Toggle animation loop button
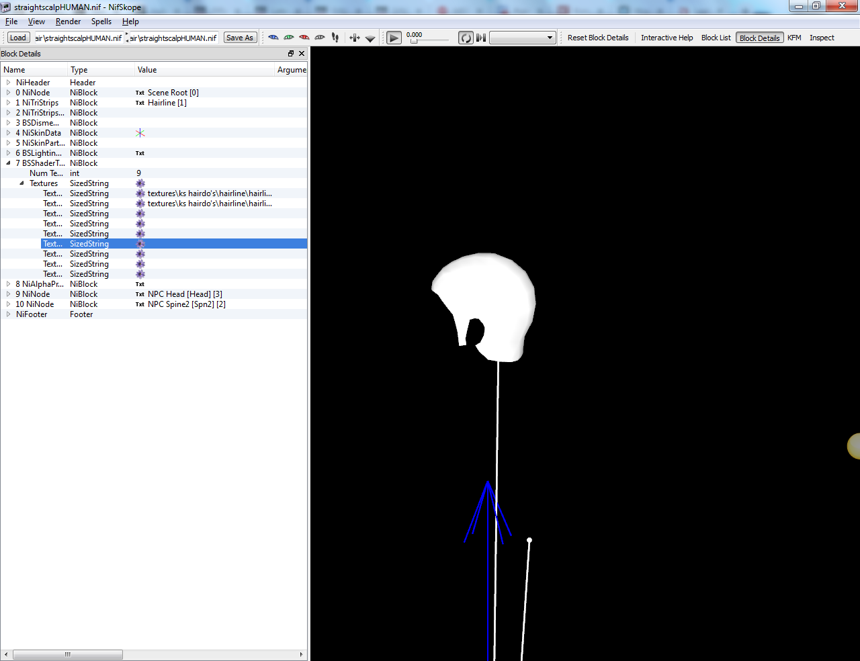The image size is (860, 661). coord(466,38)
